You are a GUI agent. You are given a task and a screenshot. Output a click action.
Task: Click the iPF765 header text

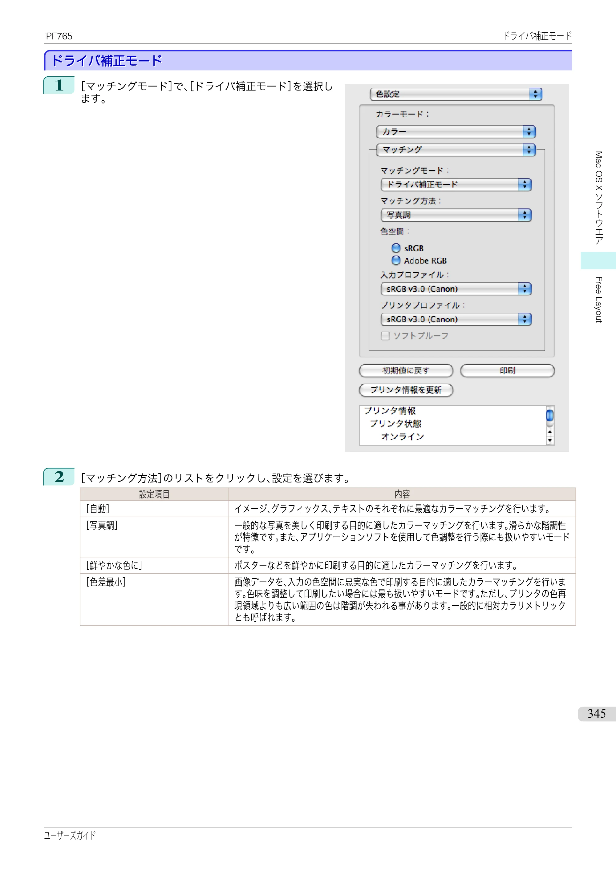pyautogui.click(x=58, y=36)
